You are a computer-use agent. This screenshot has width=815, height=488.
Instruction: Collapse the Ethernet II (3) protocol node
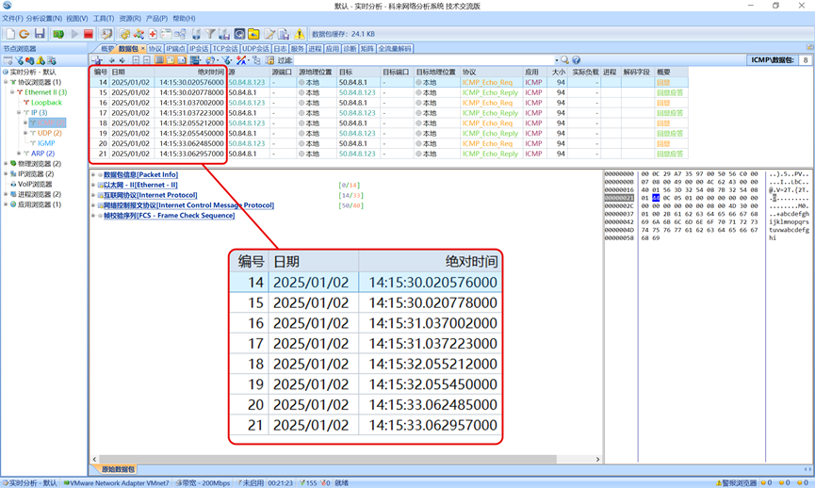[x=12, y=92]
